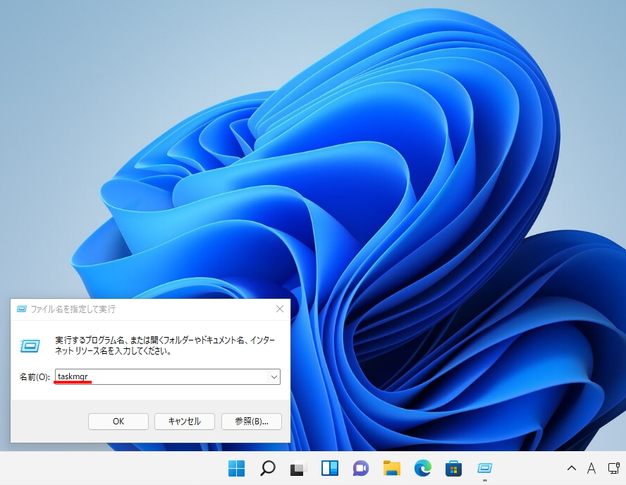
Task: Open Microsoft Store from taskbar
Action: pyautogui.click(x=453, y=468)
